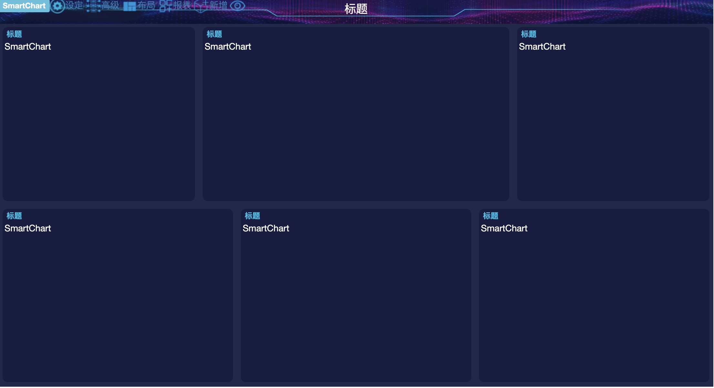Click the 标题 title of top-left panel
714x388 pixels.
pos(14,34)
